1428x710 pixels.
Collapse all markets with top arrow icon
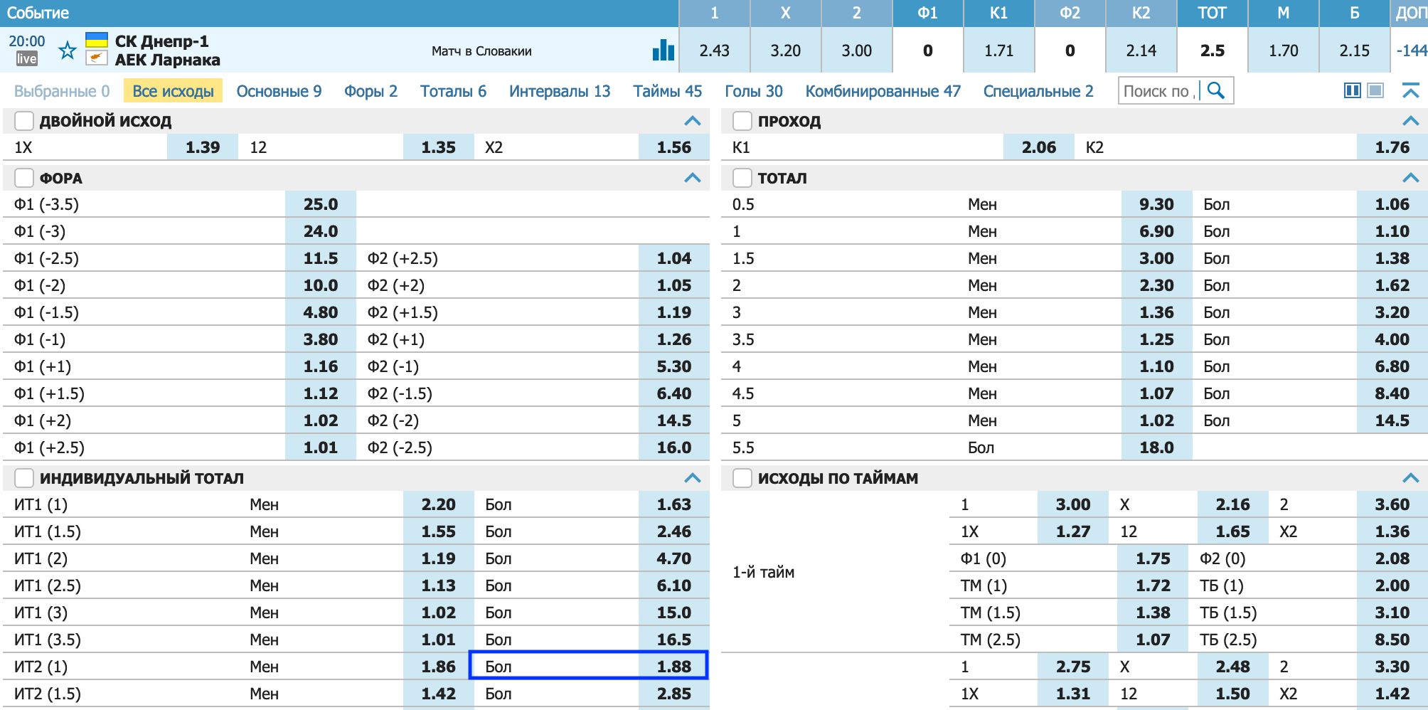(1410, 90)
